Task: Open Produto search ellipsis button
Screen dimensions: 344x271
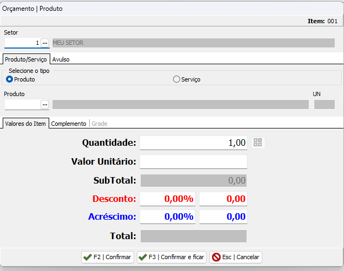Action: click(x=45, y=104)
